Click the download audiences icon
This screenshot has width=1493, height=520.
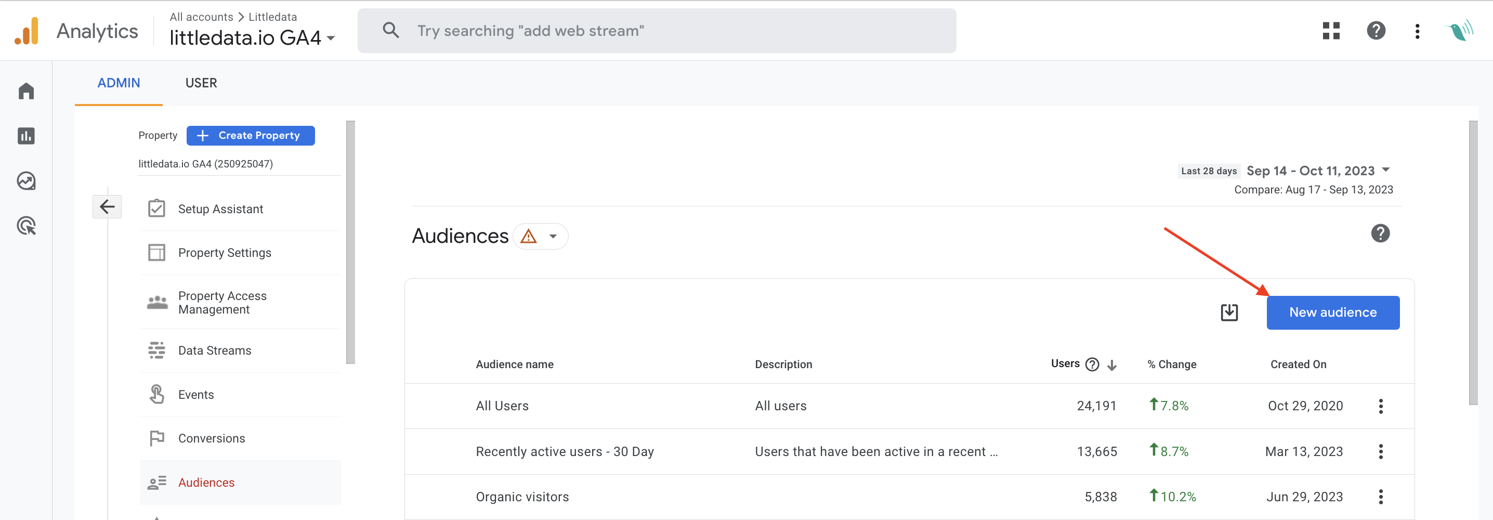pos(1229,313)
